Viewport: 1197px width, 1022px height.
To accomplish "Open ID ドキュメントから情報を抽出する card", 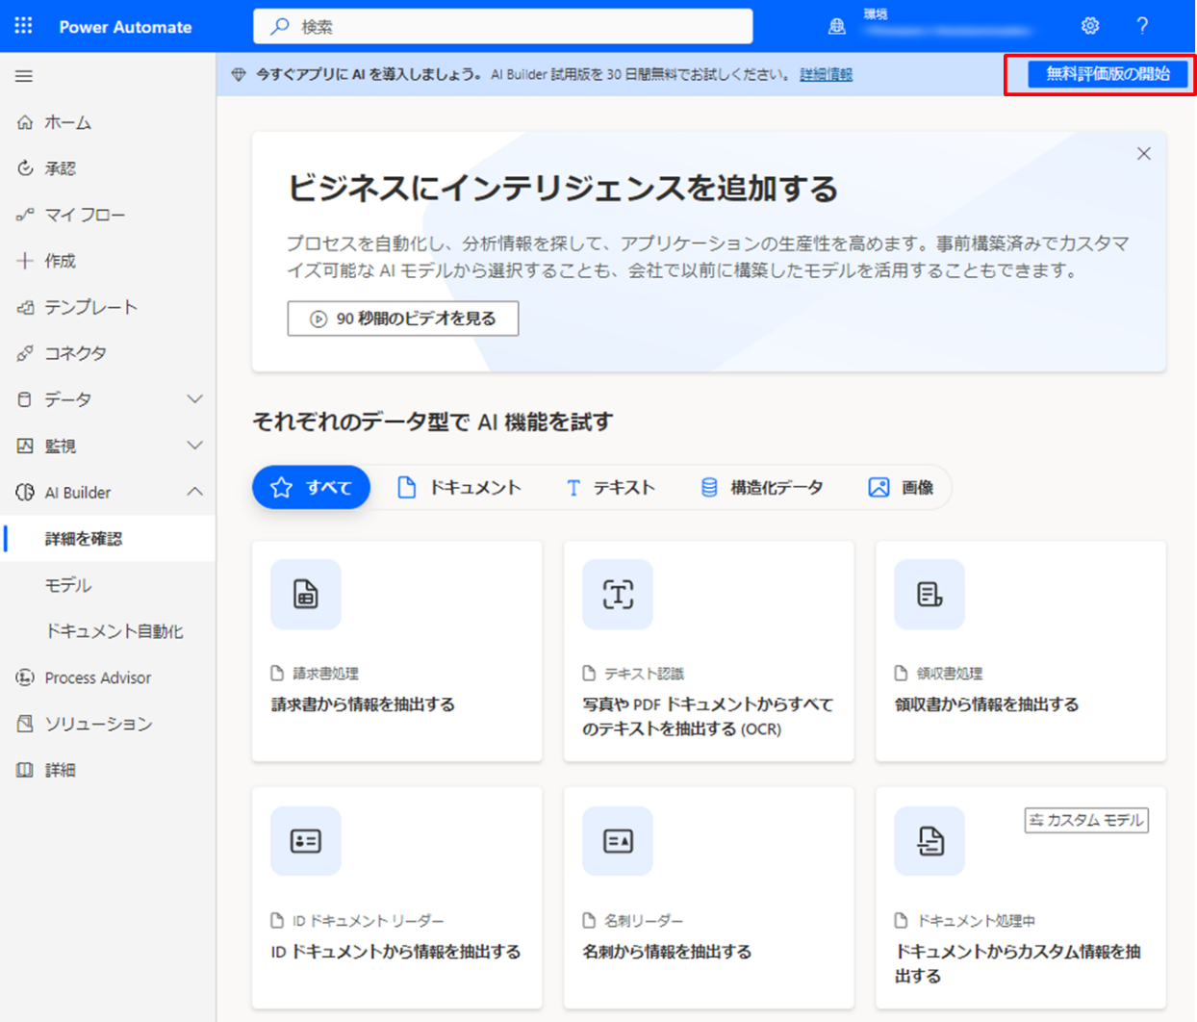I will 396,898.
